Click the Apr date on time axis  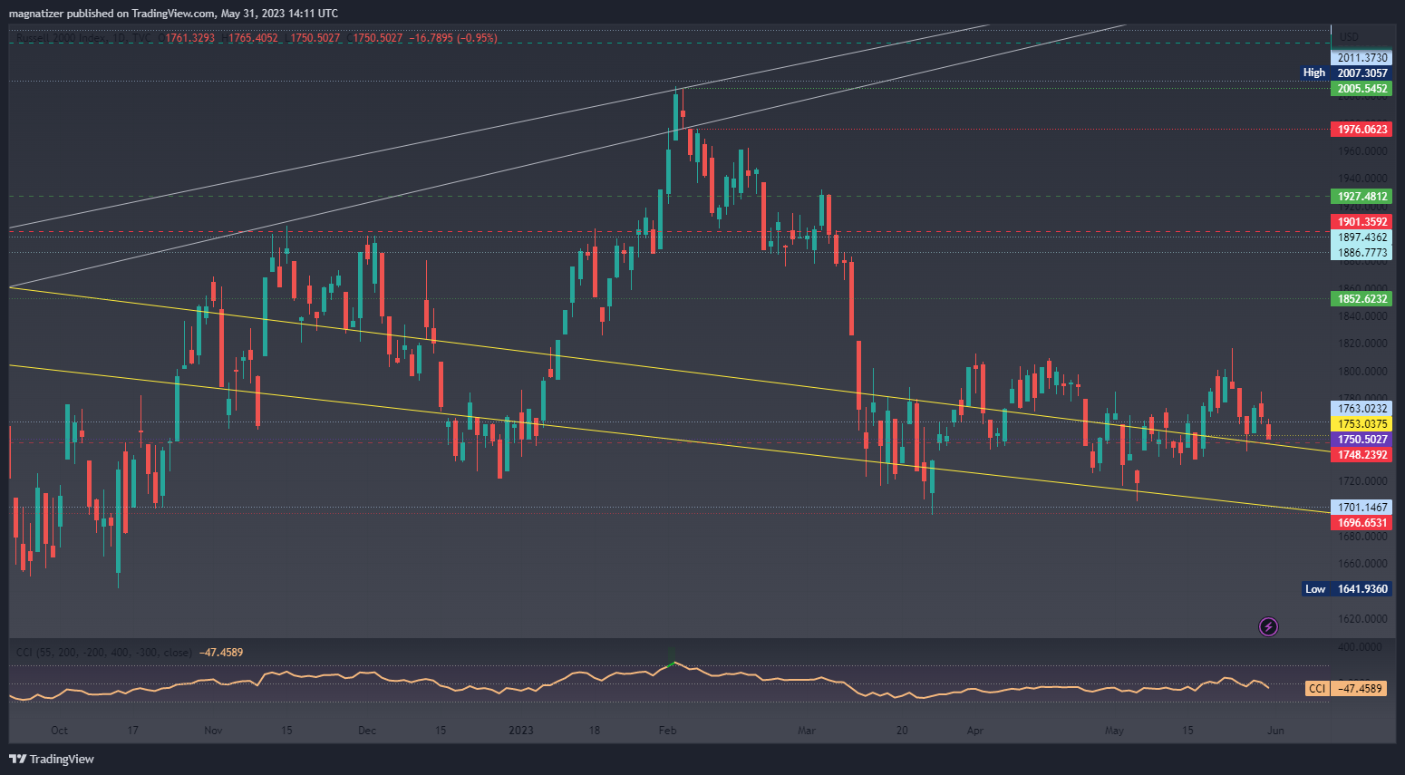coord(974,731)
